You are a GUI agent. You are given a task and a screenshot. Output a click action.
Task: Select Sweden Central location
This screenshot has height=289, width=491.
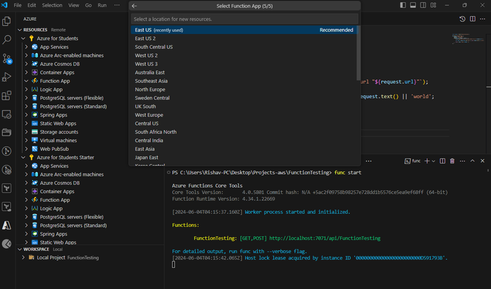click(244, 98)
